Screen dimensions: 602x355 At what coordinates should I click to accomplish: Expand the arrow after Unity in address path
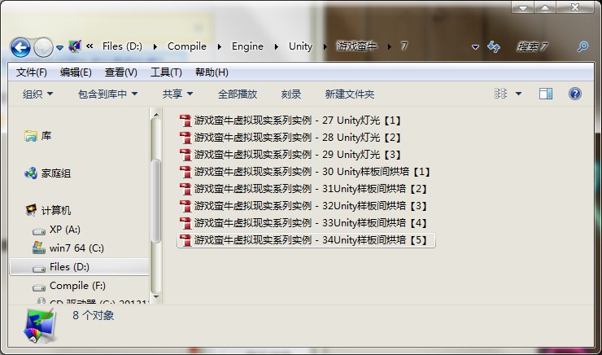pyautogui.click(x=325, y=47)
